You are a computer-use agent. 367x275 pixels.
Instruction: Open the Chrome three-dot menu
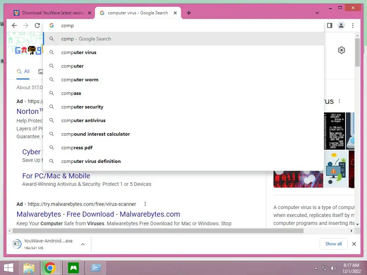[353, 25]
